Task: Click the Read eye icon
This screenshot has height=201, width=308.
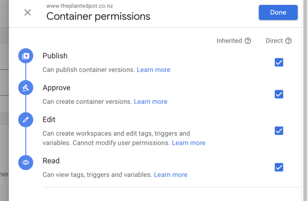Action: click(26, 162)
